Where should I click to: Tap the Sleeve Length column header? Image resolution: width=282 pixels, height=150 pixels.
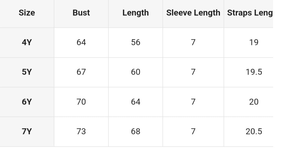point(193,13)
